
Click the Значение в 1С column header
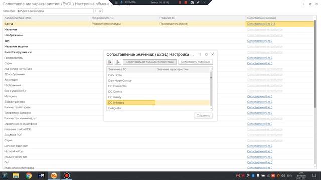click(x=131, y=69)
